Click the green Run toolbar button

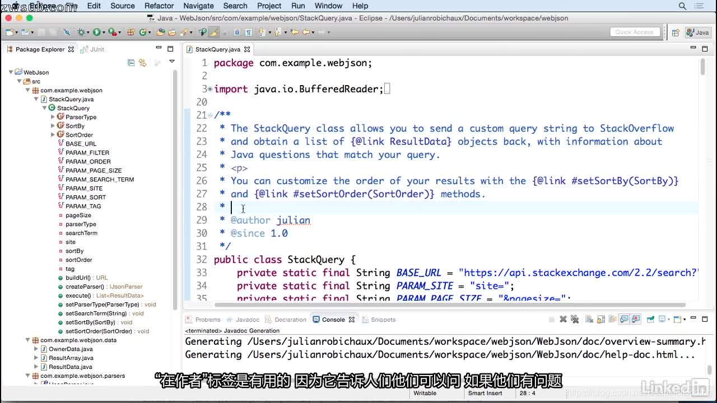(96, 32)
